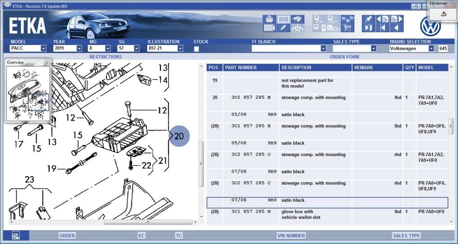Image resolution: width=458 pixels, height=244 pixels.
Task: Click the printer icon in toolbar
Action: coord(269,19)
